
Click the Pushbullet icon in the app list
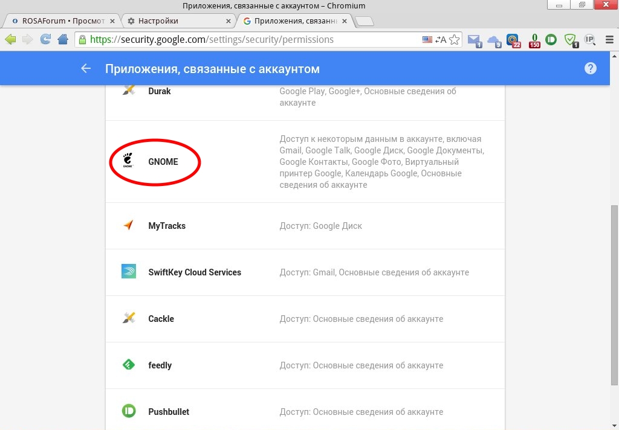(129, 411)
